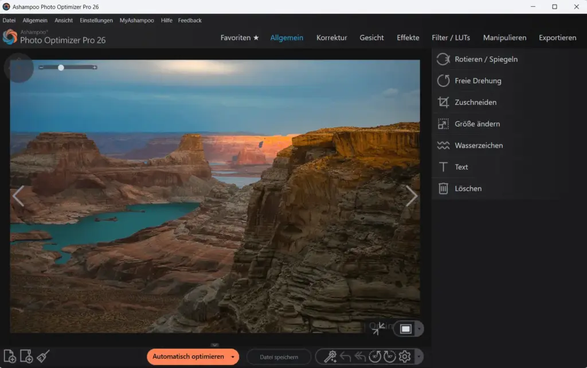Open the Einstellungen menu
Screen dimensions: 587x368
[96, 19]
